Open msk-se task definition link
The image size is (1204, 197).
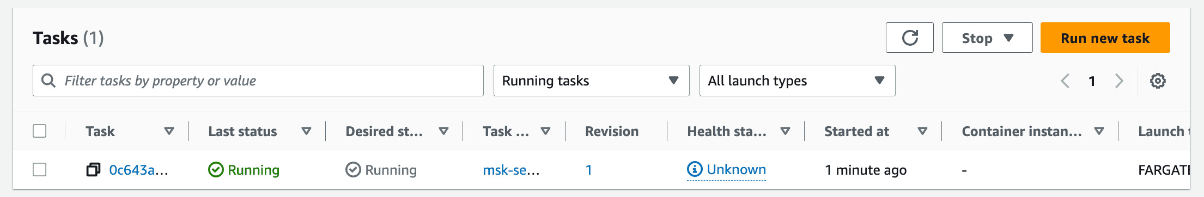[x=511, y=170]
